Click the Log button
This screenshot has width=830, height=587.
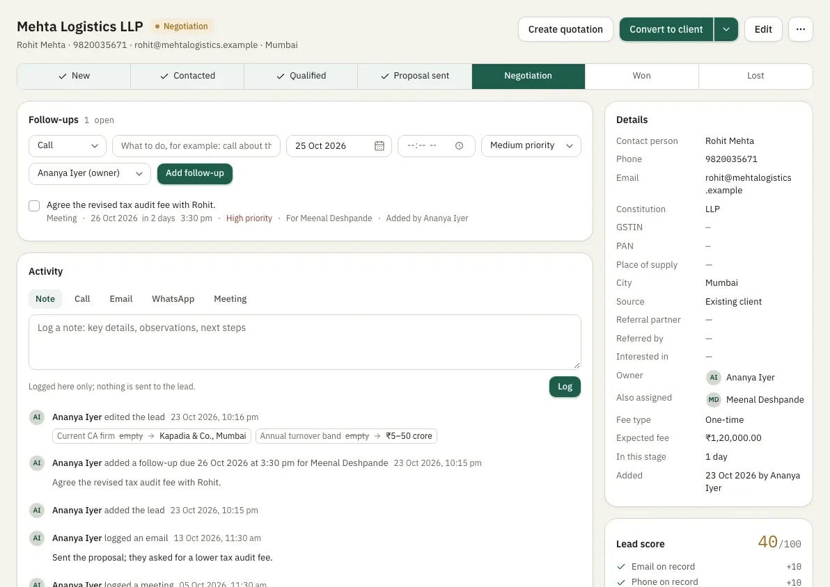(565, 387)
